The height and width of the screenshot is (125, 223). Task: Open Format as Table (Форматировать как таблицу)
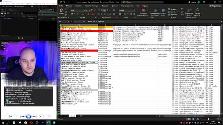155,12
